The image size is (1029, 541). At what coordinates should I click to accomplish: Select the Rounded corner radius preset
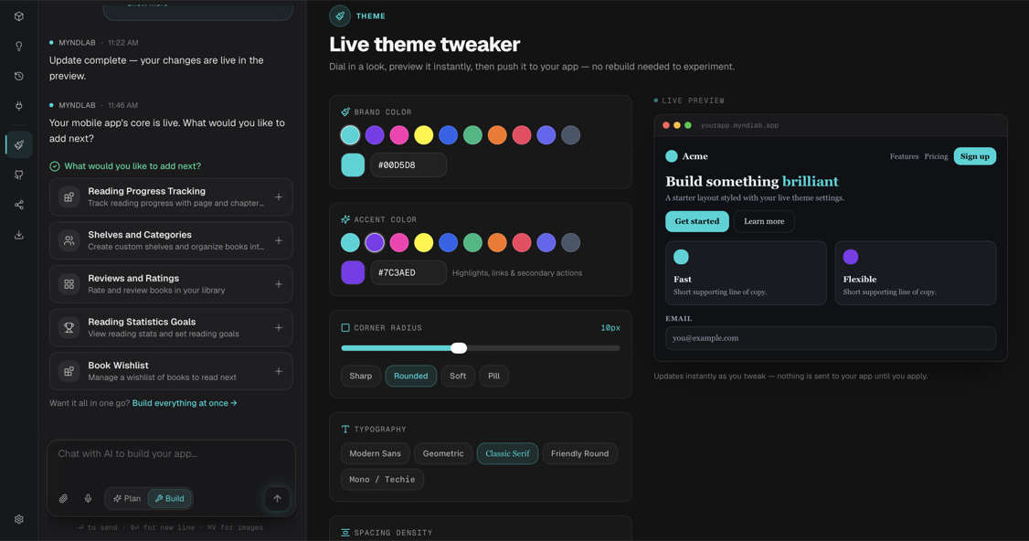411,377
